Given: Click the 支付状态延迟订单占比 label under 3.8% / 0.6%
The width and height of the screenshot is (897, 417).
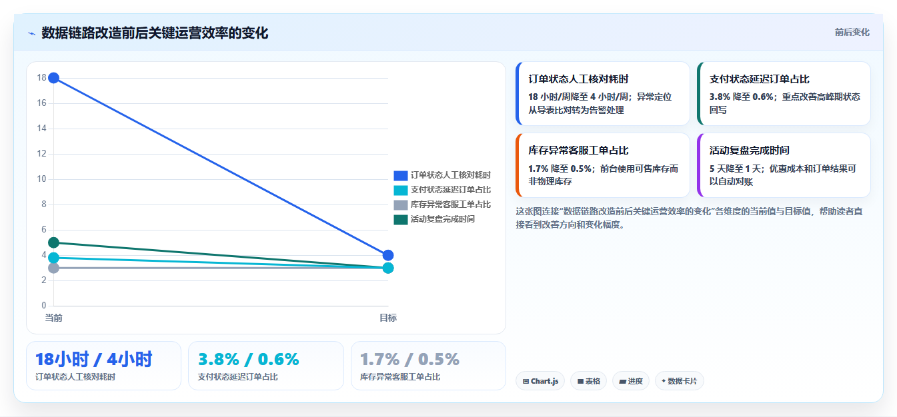Looking at the screenshot, I should coord(238,377).
